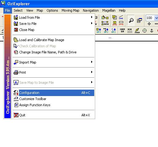The height and width of the screenshot is (147, 158).
Task: Click the Load and Calibrate folder icon
Action: tap(16, 40)
